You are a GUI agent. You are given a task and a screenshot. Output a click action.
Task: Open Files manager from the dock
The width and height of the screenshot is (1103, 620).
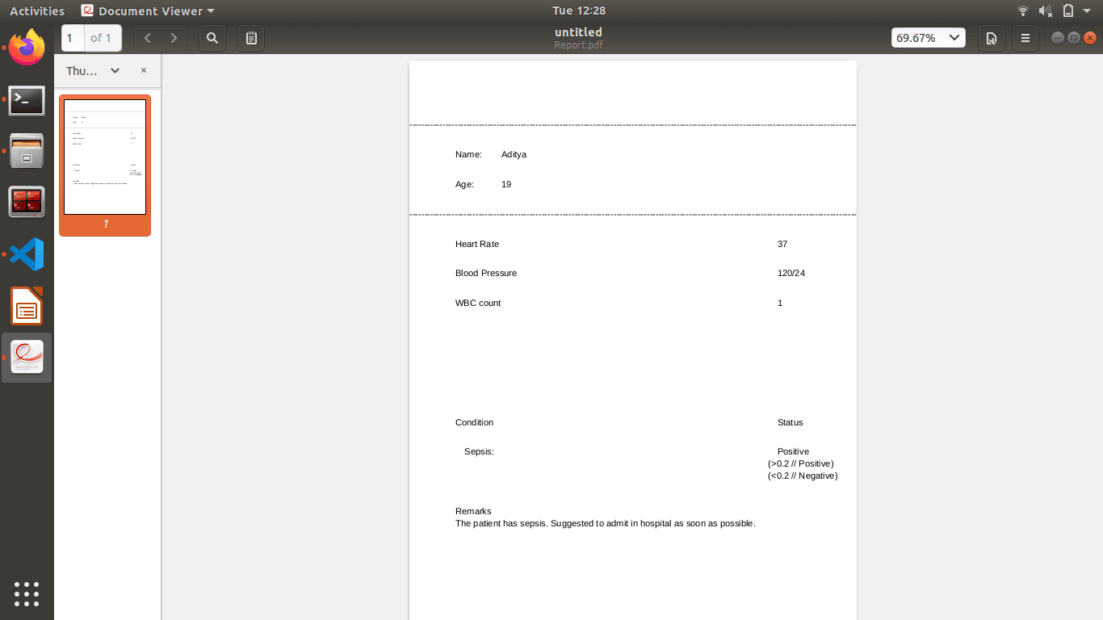27,151
